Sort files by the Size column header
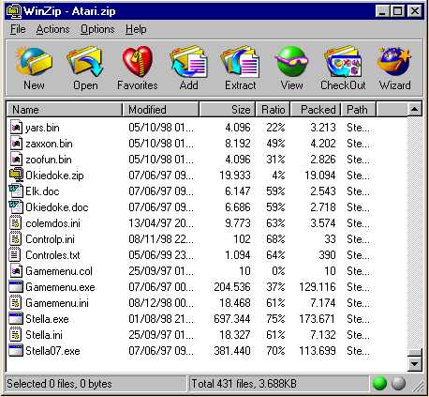Viewport: 429px width, 397px height. (x=228, y=110)
